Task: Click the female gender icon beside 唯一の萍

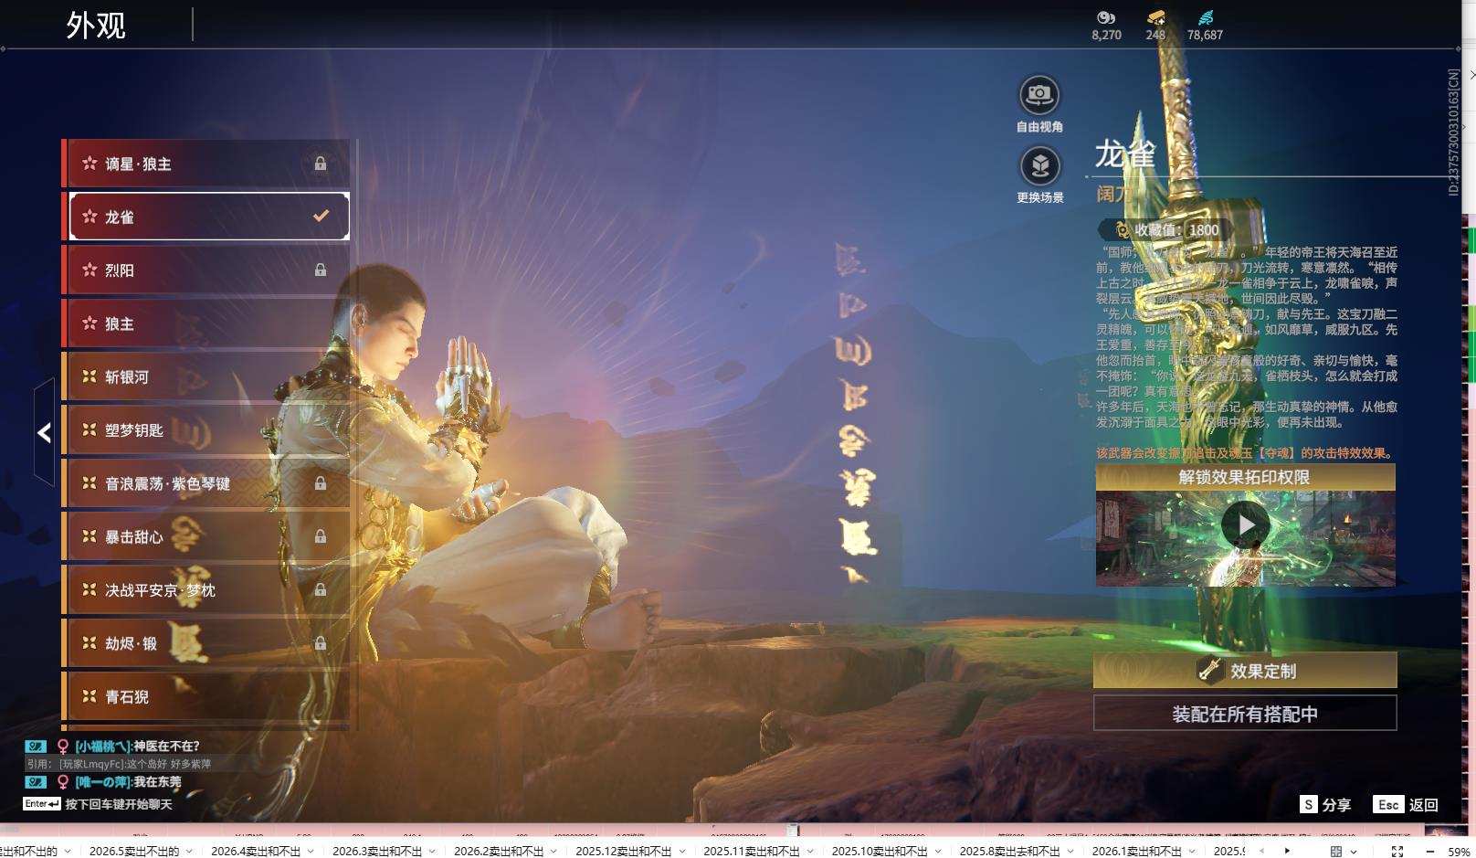Action: coord(63,782)
